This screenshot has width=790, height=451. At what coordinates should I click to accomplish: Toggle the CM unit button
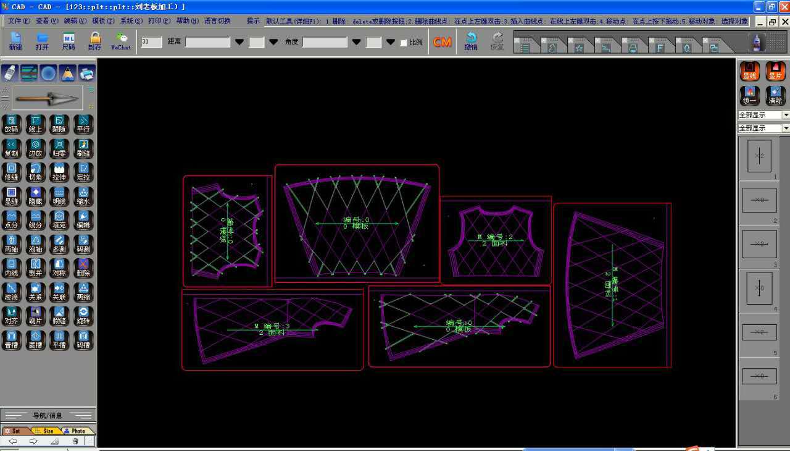[443, 42]
